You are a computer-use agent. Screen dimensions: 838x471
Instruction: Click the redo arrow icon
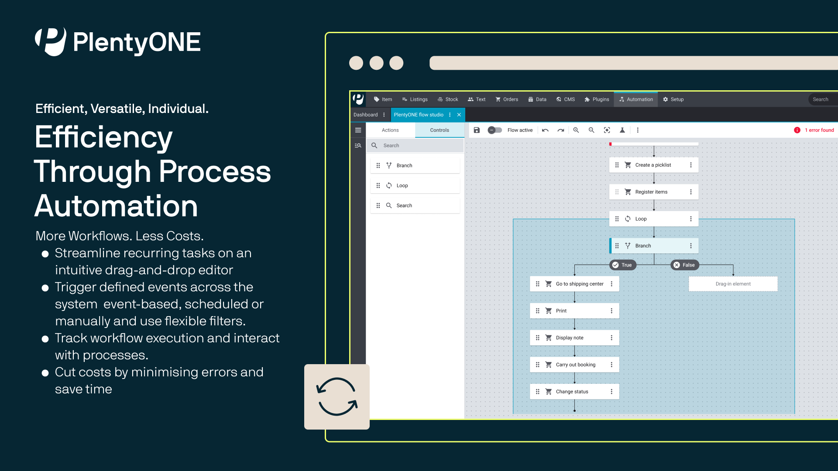click(x=561, y=130)
